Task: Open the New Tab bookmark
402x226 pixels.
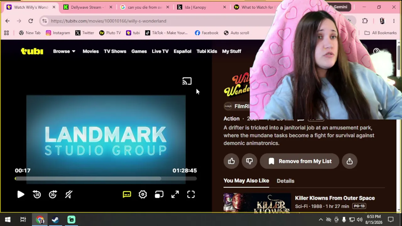Action: (x=30, y=33)
